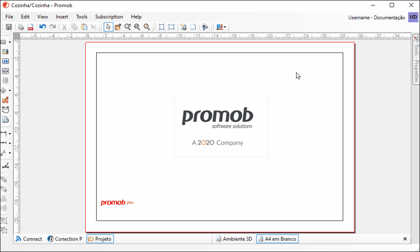Close the current bottom tab with X
This screenshot has width=420, height=252.
405,239
